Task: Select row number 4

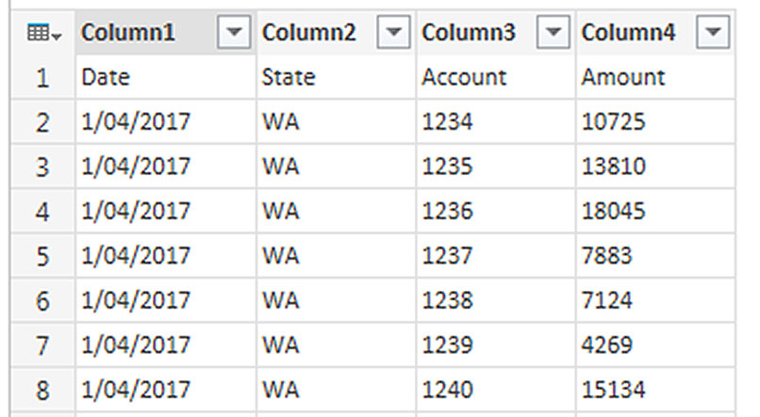Action: pyautogui.click(x=43, y=212)
